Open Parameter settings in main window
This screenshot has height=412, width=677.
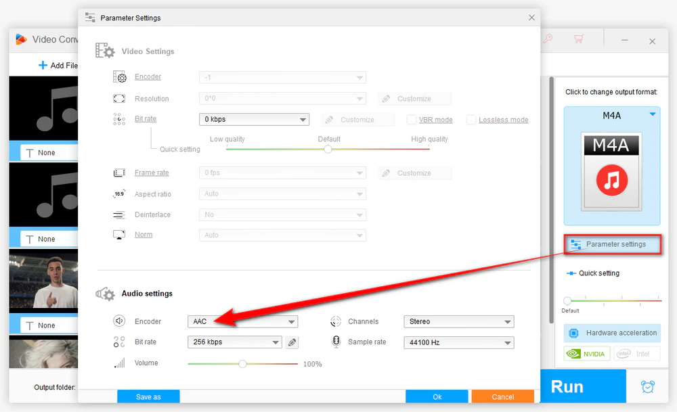[612, 244]
